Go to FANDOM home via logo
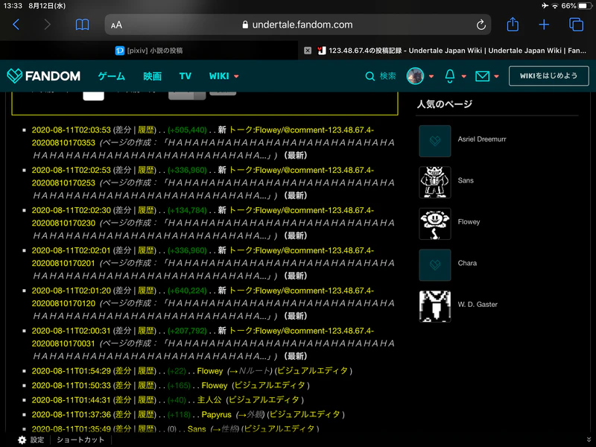596x447 pixels. (x=44, y=76)
